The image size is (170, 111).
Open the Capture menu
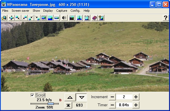coord(62,11)
